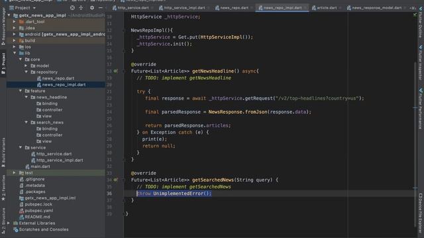Open Flutter Performance side panel

(421, 108)
